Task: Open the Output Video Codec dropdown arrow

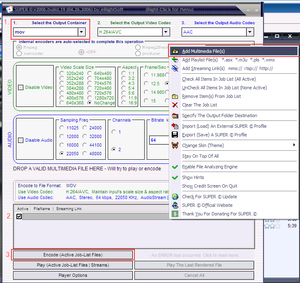Action: pyautogui.click(x=166, y=32)
